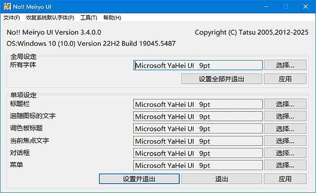The height and width of the screenshot is (193, 316).
Task: Open font chooser for 当前焦点文字
Action: [285, 141]
